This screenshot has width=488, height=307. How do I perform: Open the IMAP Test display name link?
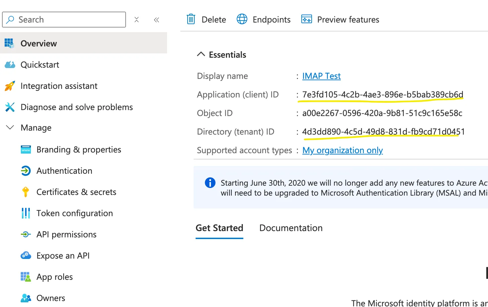pyautogui.click(x=321, y=76)
